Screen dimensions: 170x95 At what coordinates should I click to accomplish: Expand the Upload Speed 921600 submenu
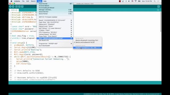tap(55, 34)
